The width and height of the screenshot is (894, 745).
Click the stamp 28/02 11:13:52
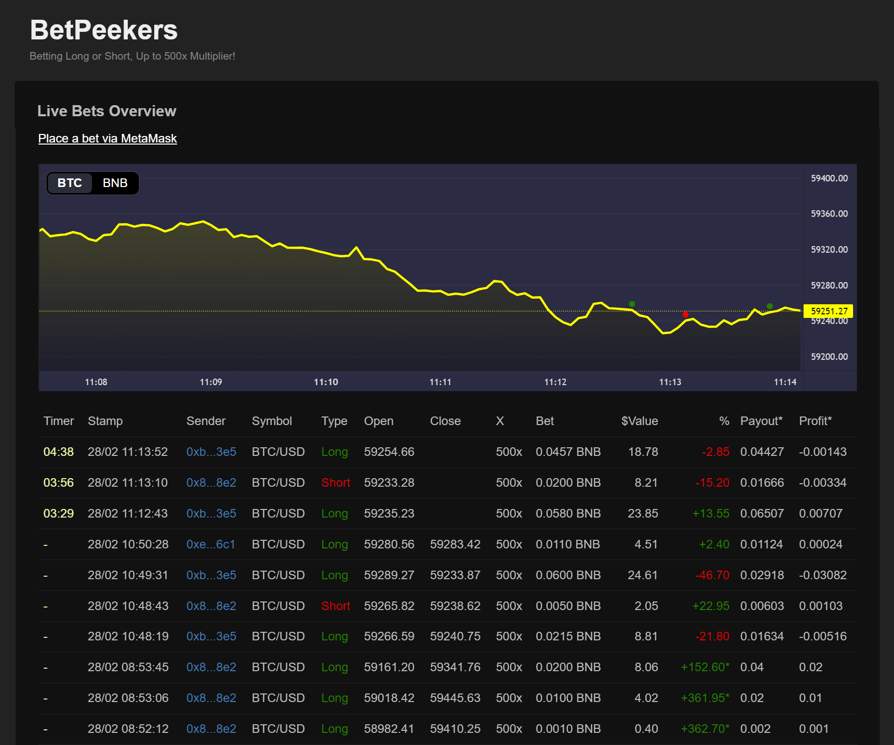(x=128, y=452)
